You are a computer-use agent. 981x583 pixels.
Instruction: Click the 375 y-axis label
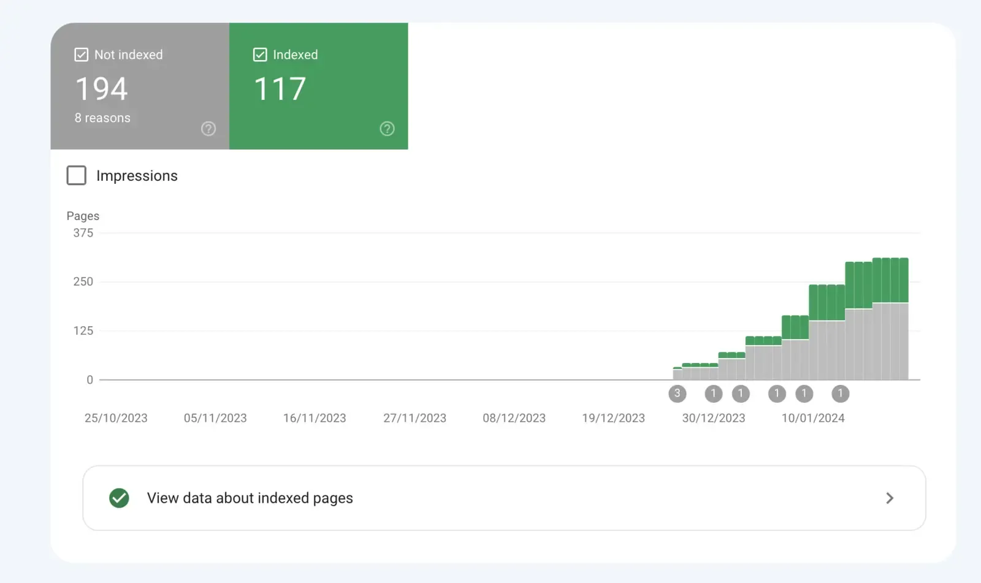(x=83, y=233)
